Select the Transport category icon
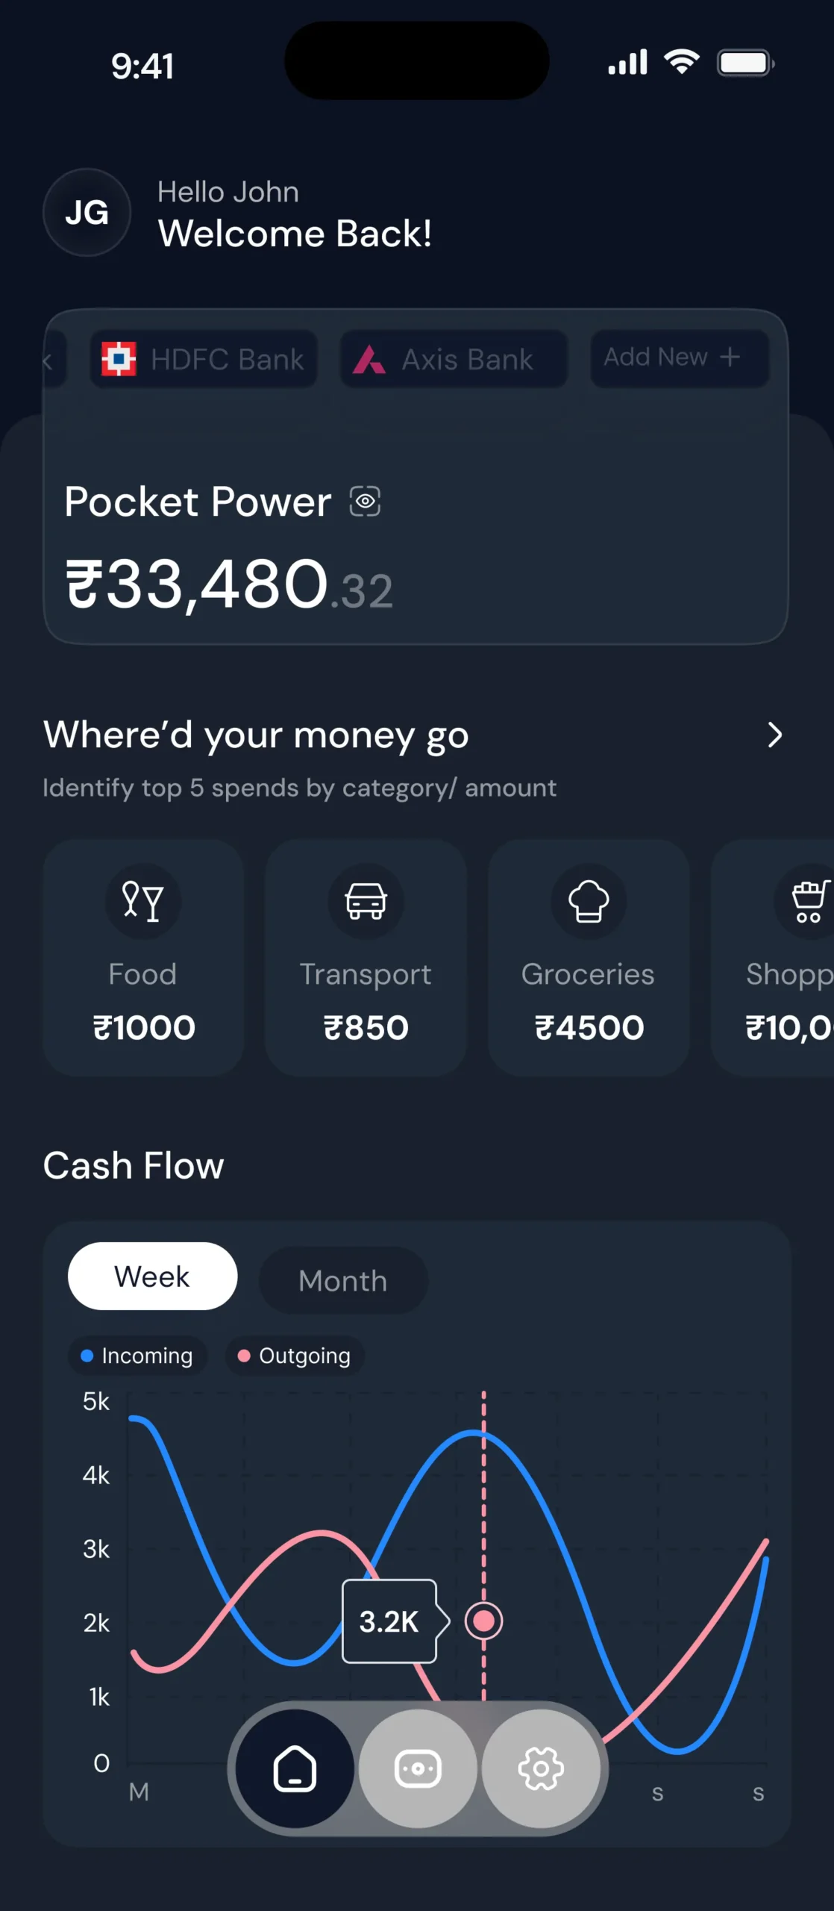This screenshot has height=1911, width=834. point(366,902)
